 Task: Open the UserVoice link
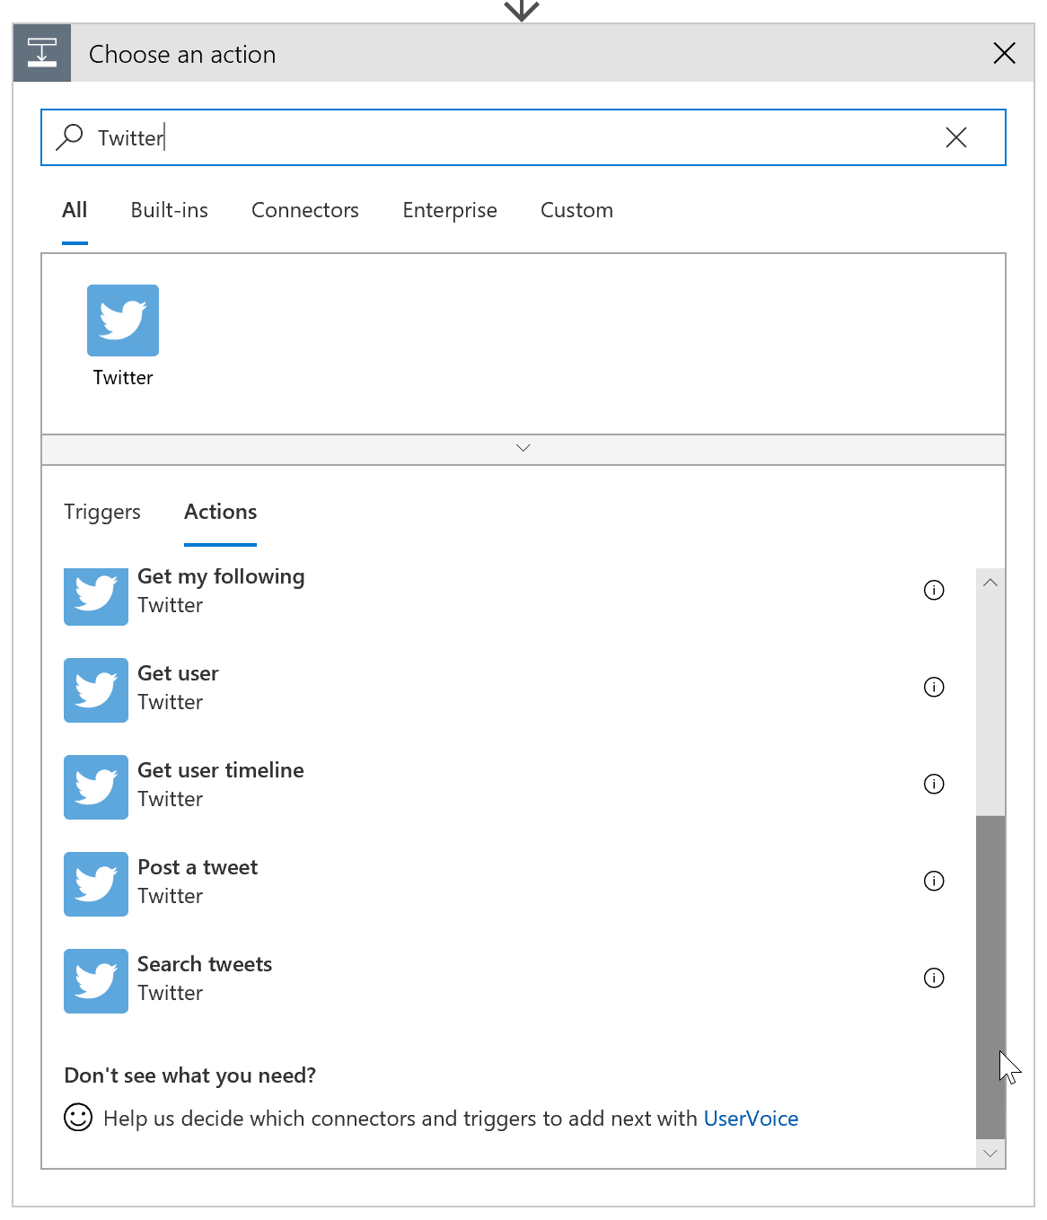coord(751,1119)
